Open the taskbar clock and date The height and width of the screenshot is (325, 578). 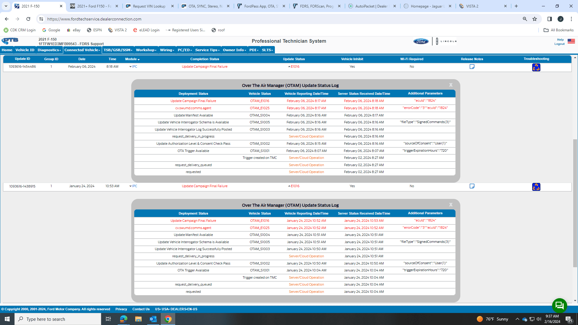[552, 319]
